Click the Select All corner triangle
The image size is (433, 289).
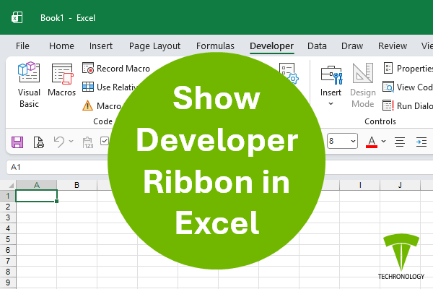pyautogui.click(x=11, y=185)
